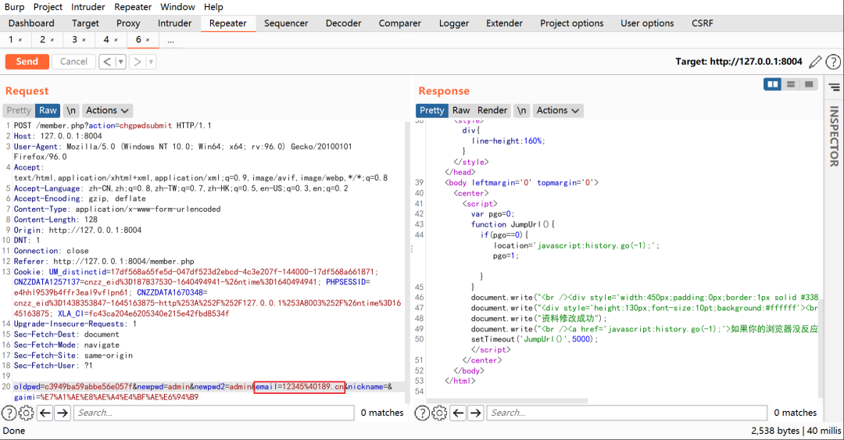
Task: Go to previous response search match
Action: [x=458, y=413]
